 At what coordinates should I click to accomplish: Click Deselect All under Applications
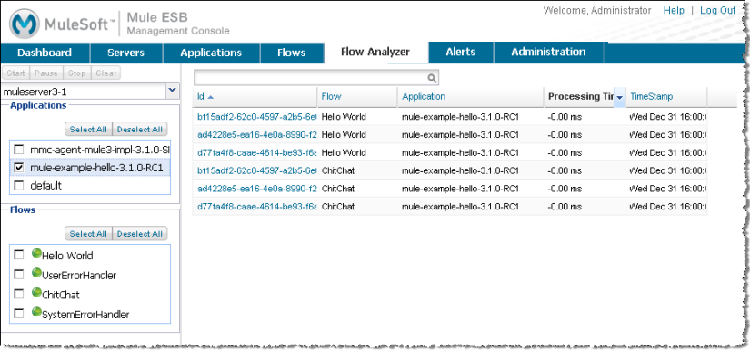pos(140,130)
